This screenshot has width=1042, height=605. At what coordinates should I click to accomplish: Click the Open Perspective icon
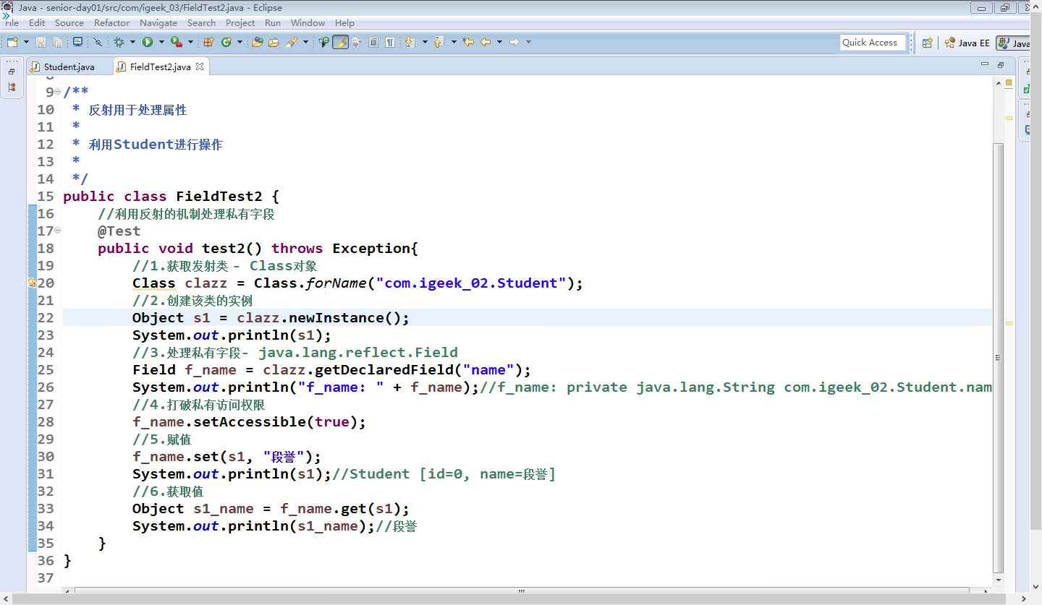tap(927, 43)
